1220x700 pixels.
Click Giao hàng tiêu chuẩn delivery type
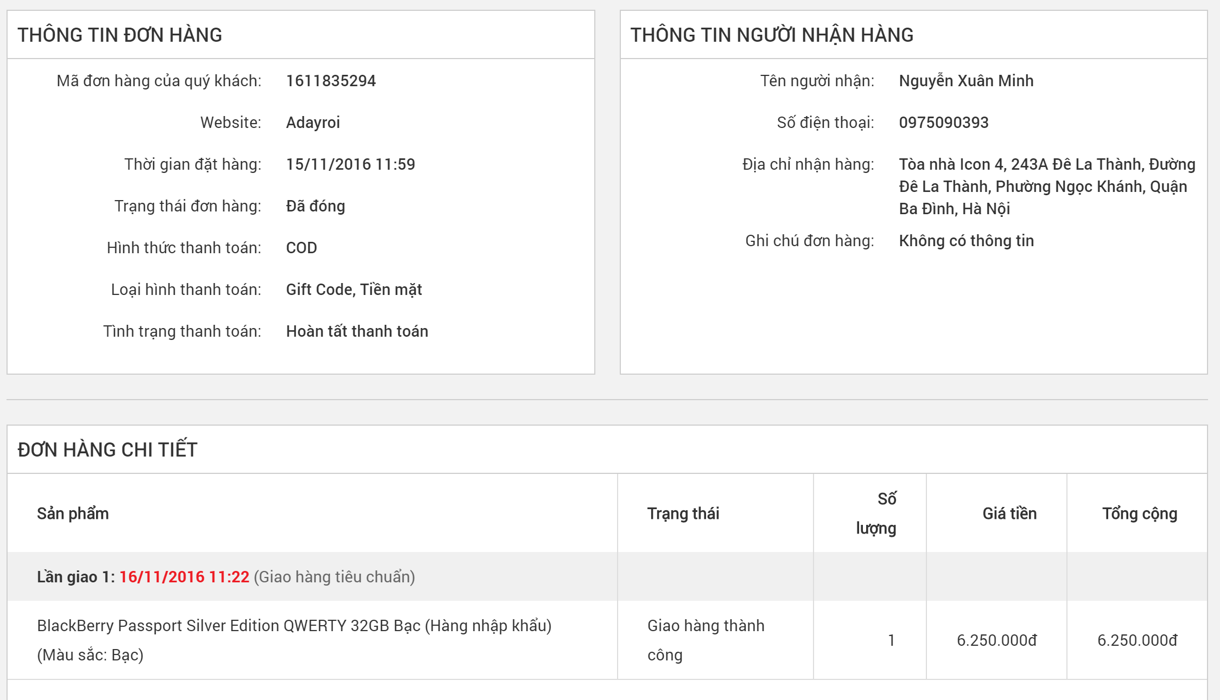334,577
